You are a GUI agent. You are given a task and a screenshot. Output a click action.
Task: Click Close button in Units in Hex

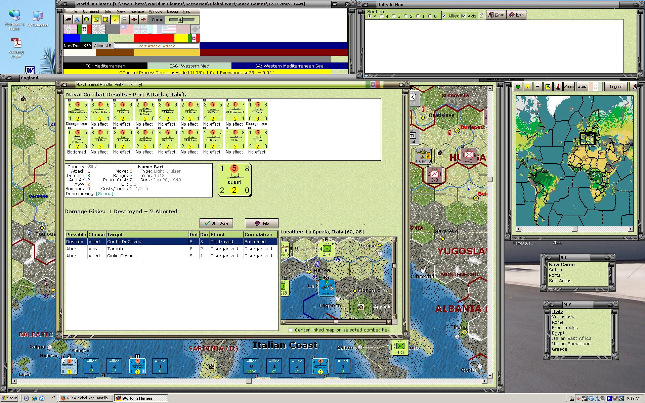point(496,15)
